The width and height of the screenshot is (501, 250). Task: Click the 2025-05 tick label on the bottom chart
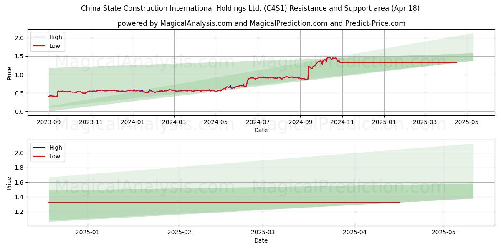pos(444,233)
